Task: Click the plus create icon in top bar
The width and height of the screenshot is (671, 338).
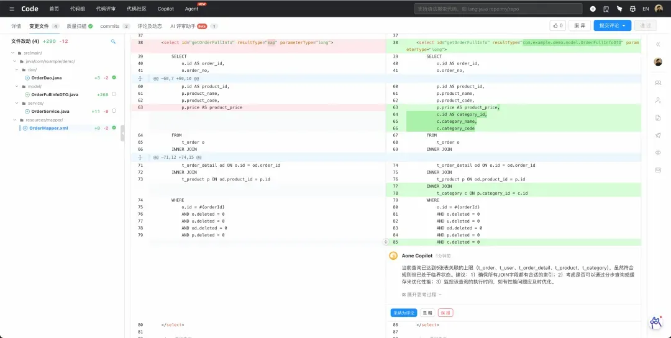Action: tap(593, 9)
